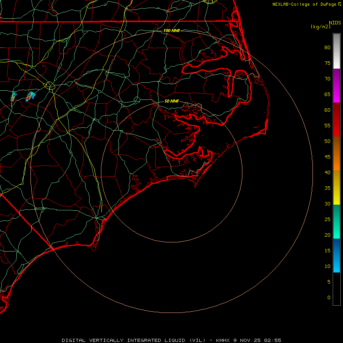Image resolution: width=343 pixels, height=343 pixels.
Task: Click the 70 value on the color scale
Action: [327, 79]
